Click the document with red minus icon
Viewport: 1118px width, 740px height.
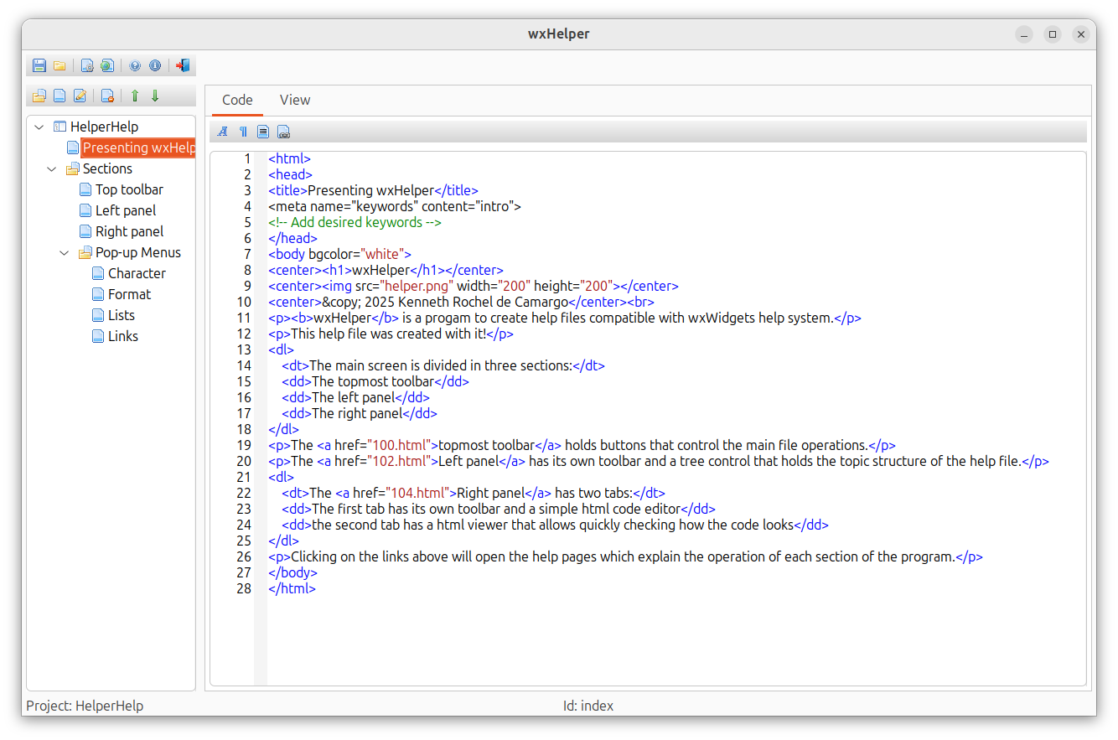coord(107,96)
